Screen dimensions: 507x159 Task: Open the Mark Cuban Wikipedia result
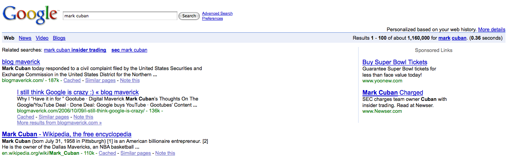pyautogui.click(x=67, y=134)
